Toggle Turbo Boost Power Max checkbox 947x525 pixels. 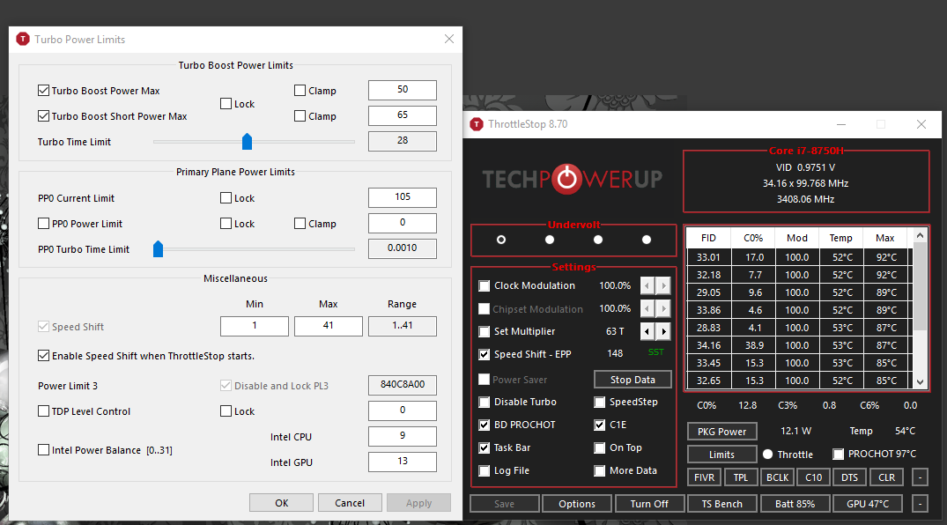(x=44, y=91)
